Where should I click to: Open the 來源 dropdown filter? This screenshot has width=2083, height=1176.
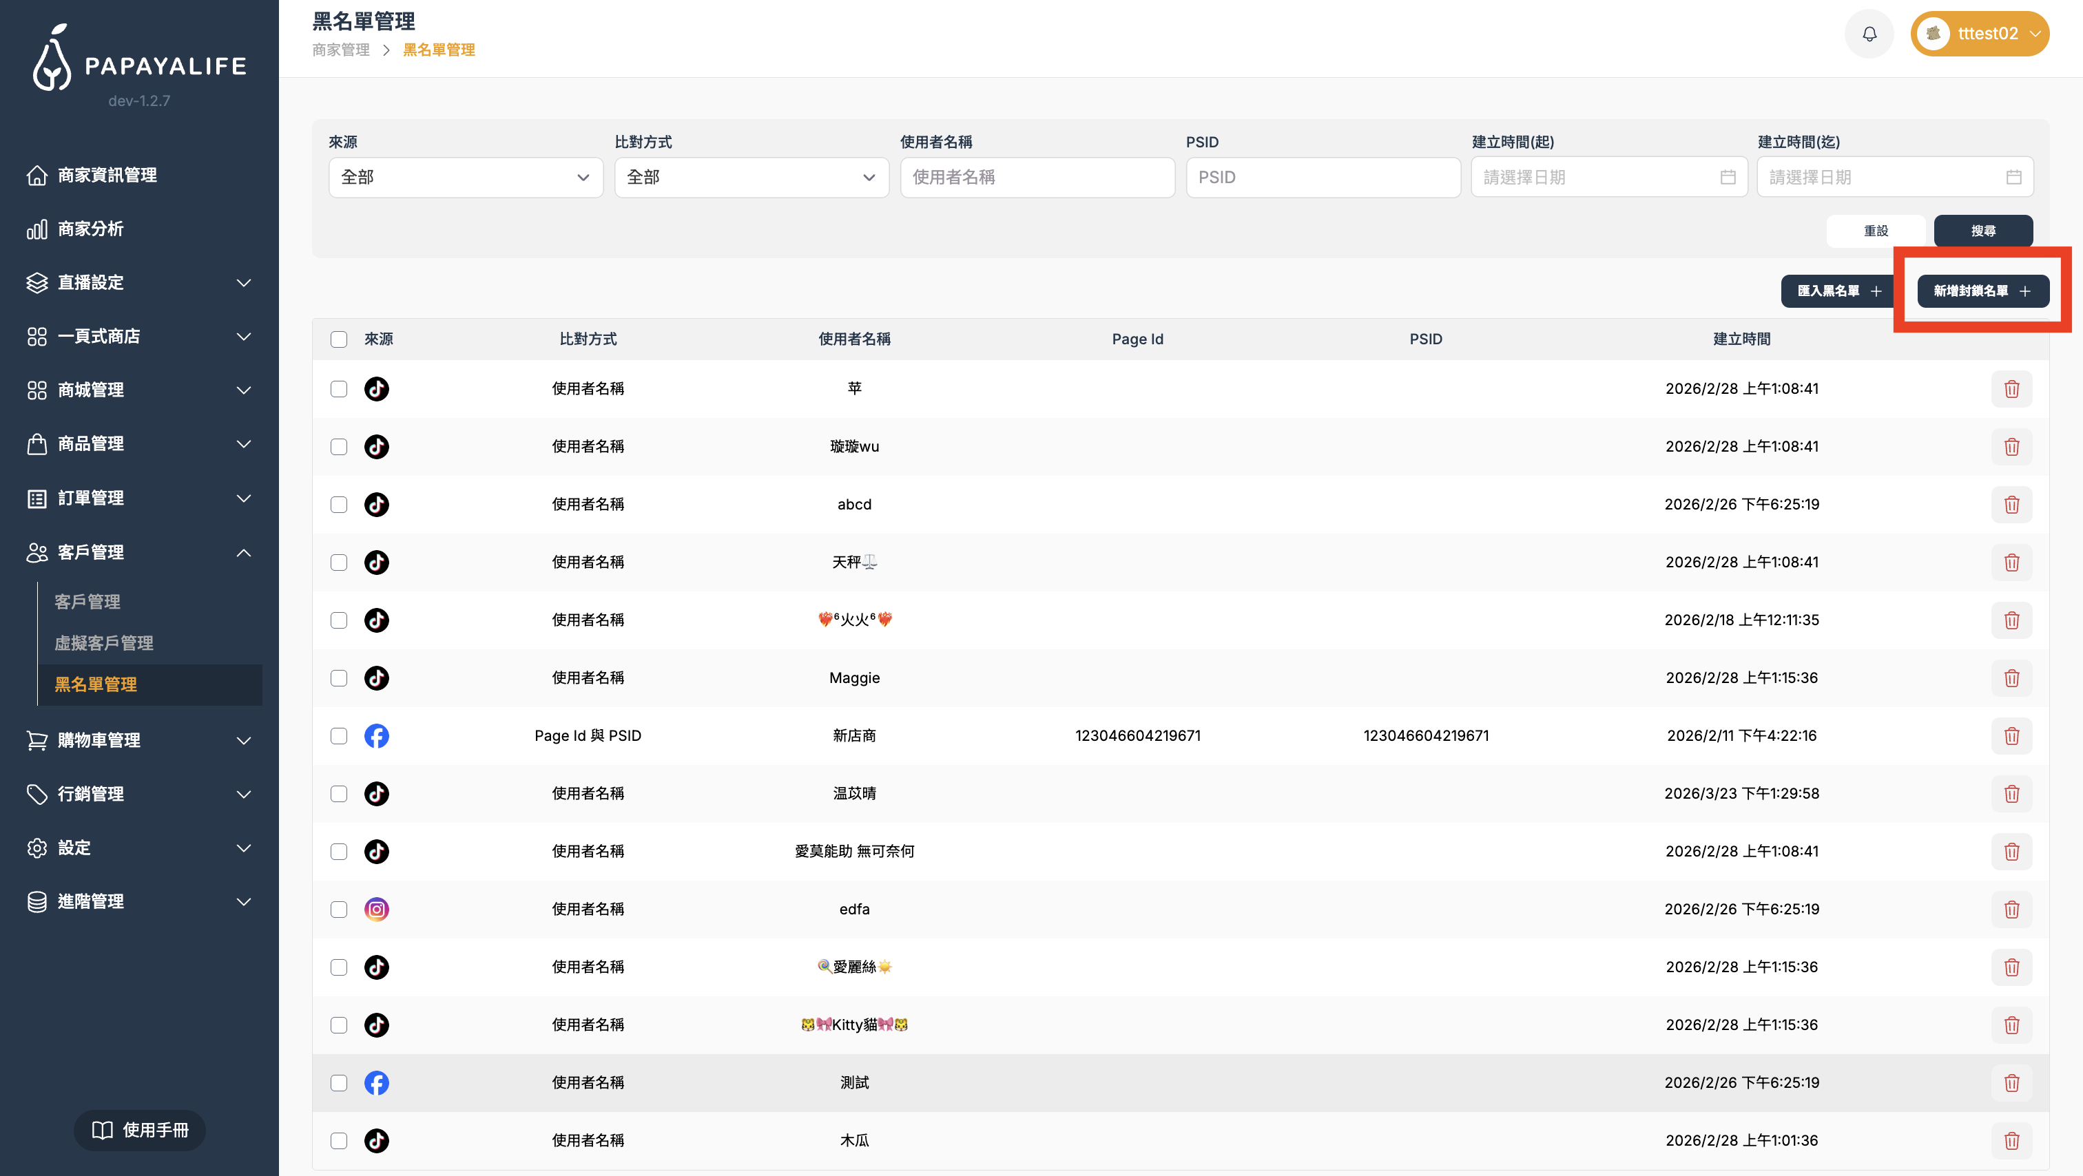pos(466,177)
